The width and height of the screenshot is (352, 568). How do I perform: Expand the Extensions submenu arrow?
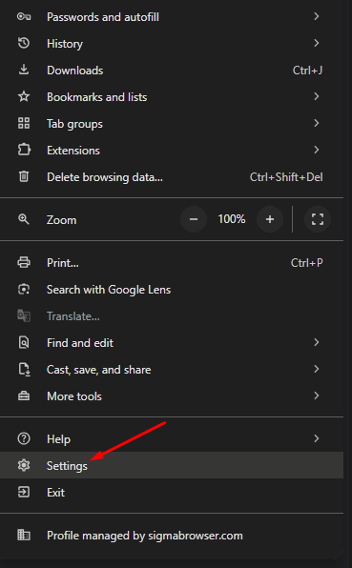click(x=317, y=150)
